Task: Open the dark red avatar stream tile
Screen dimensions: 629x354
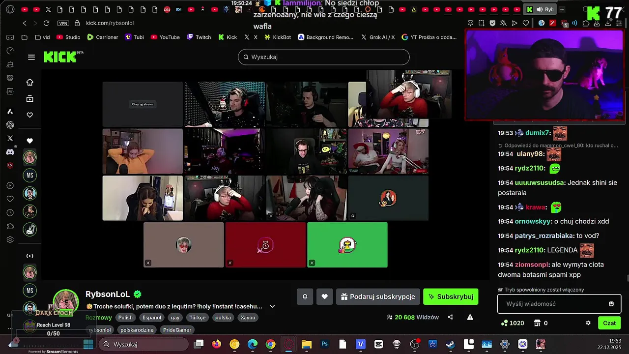Action: [x=265, y=245]
